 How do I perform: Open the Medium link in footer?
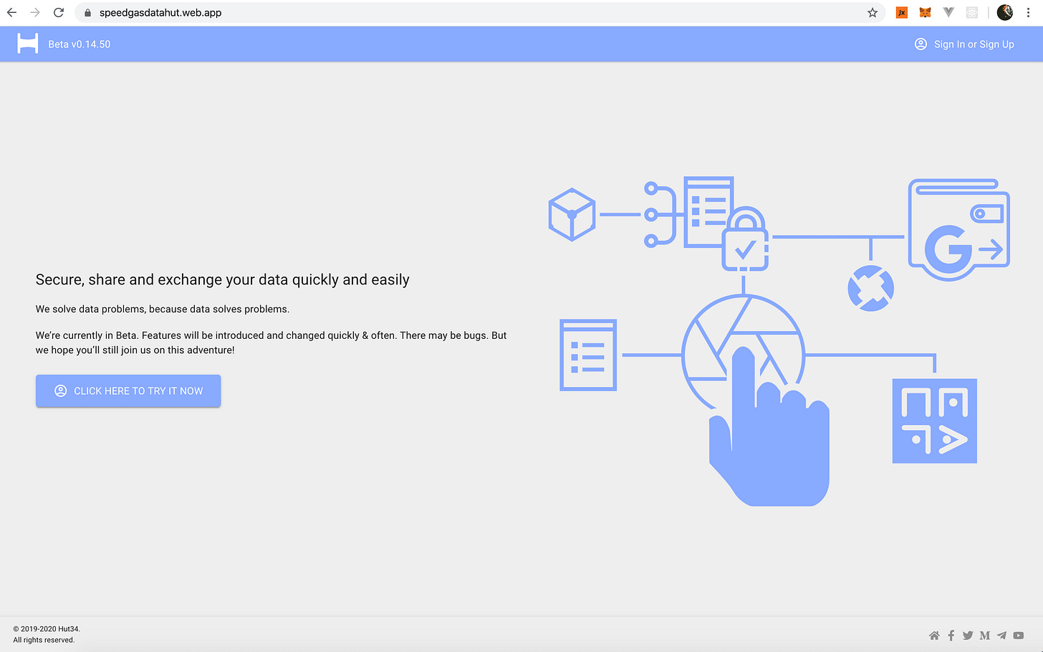pyautogui.click(x=985, y=636)
